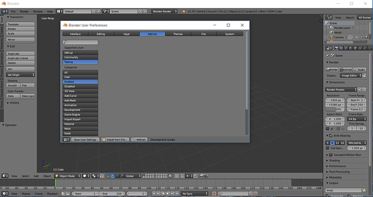Toggle Official supported level filter

(x=80, y=53)
